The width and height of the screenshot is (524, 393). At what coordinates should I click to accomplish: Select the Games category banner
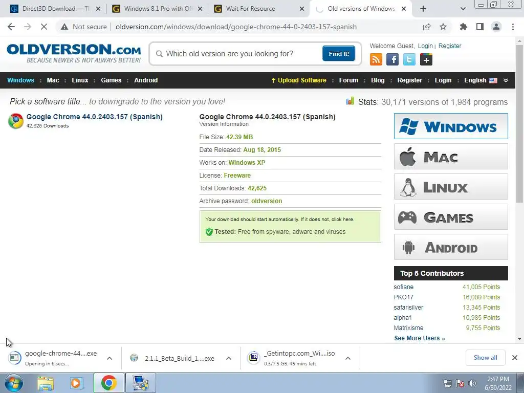click(x=451, y=217)
